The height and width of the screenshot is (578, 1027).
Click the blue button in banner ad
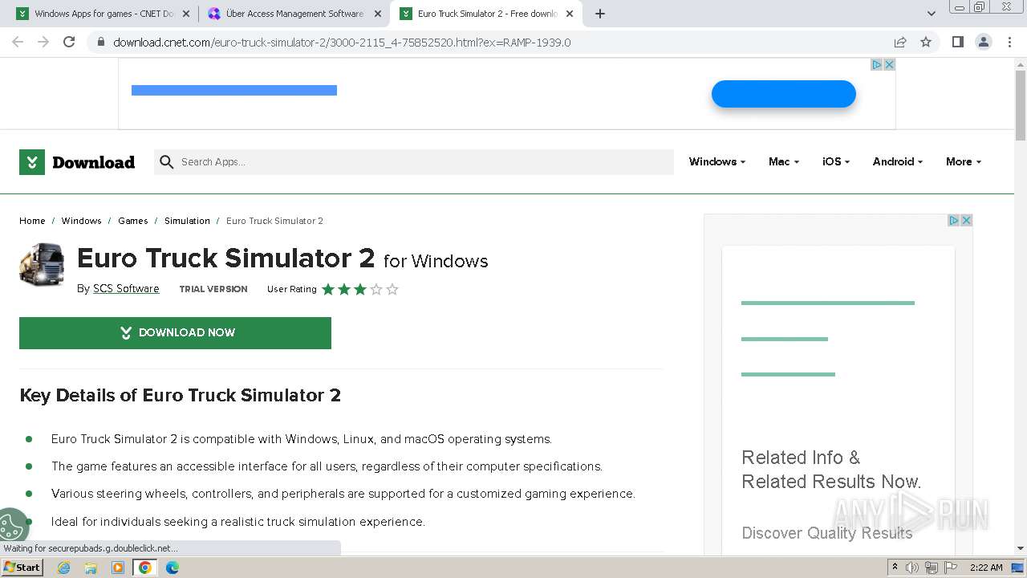[x=783, y=94]
